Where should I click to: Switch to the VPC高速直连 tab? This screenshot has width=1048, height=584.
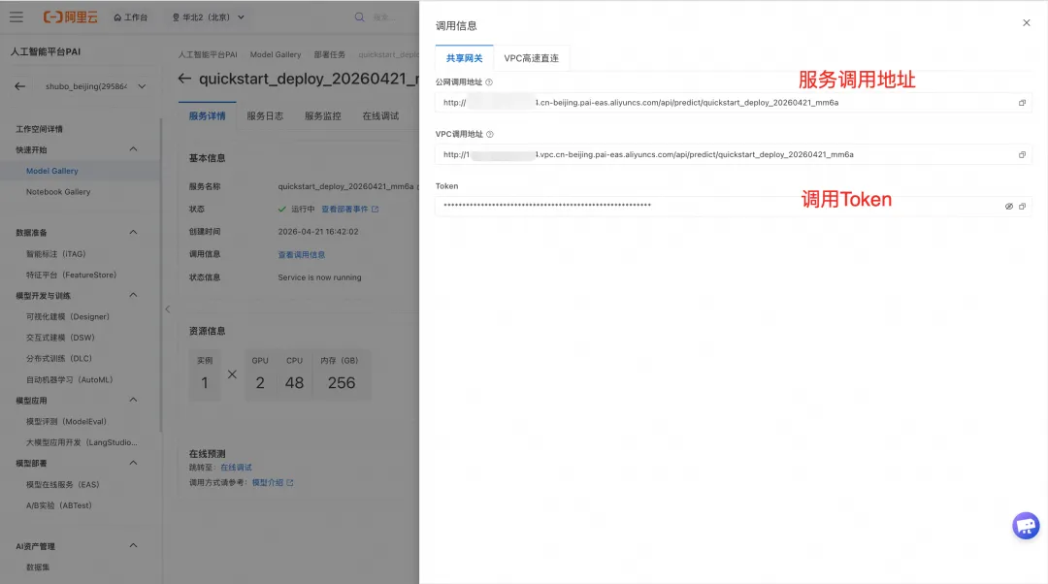[532, 58]
